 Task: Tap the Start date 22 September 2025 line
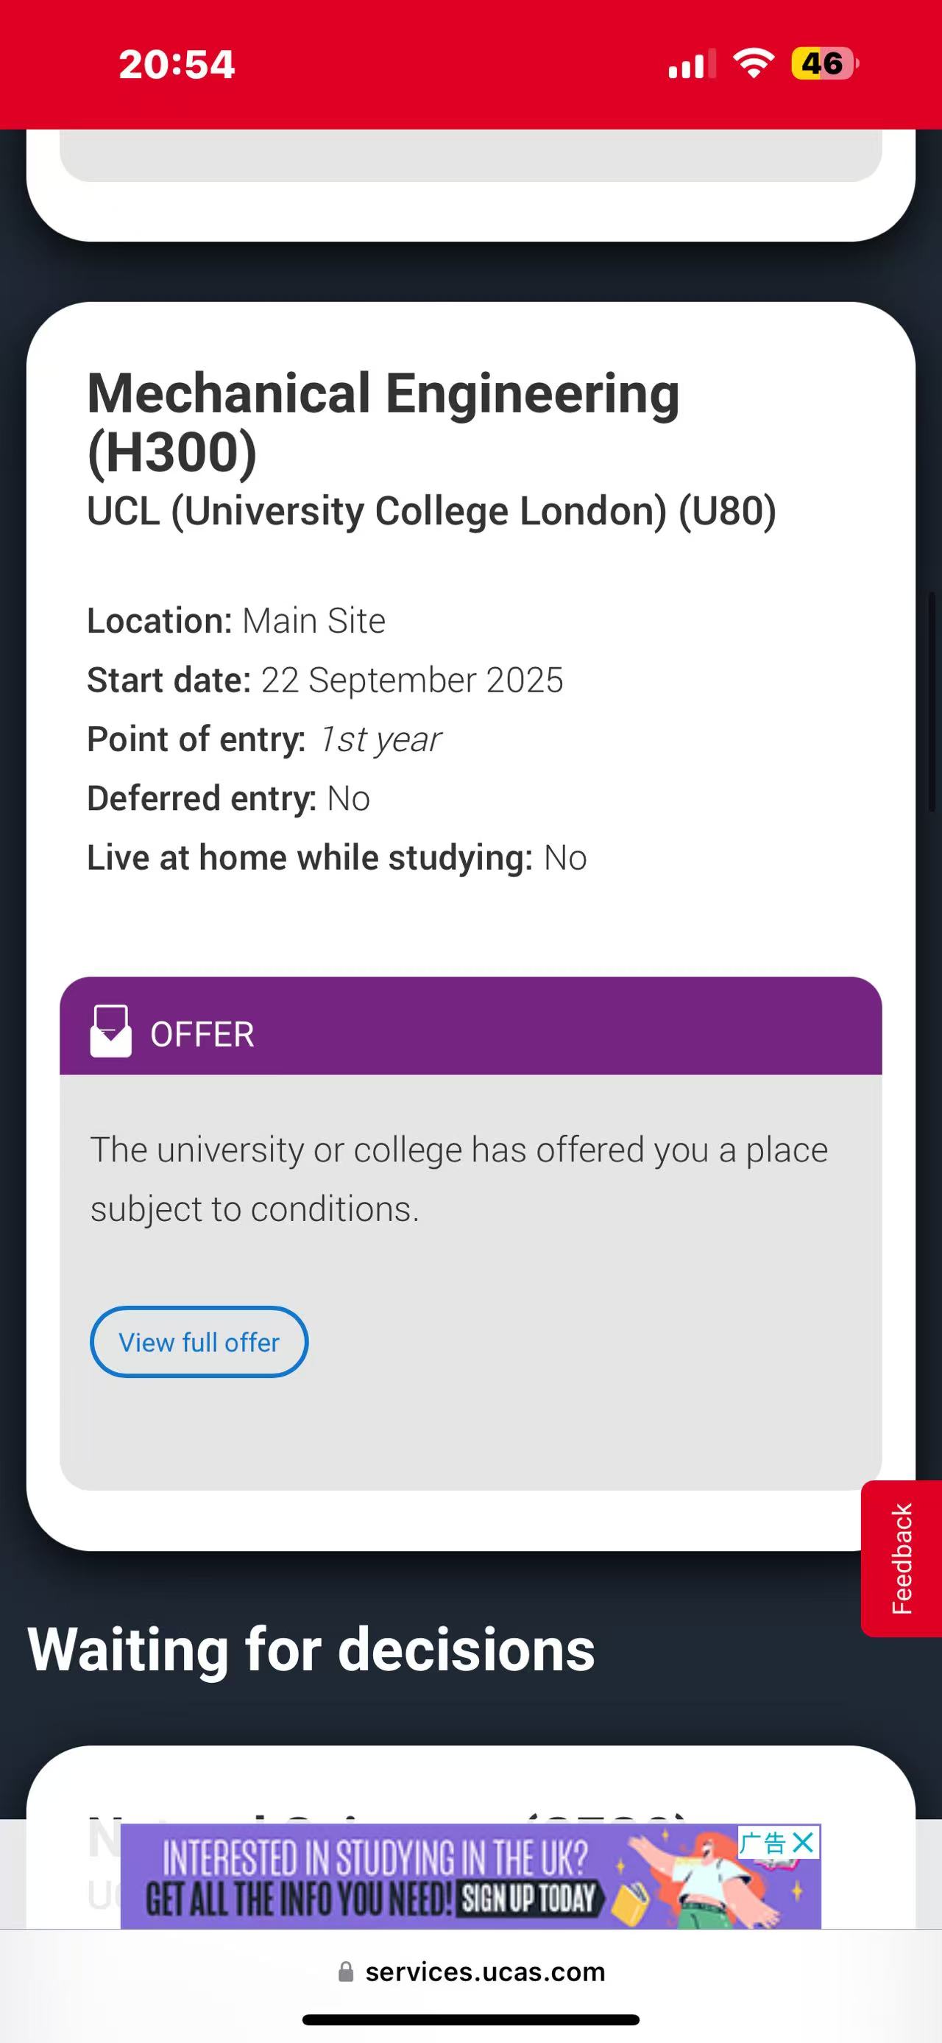tap(325, 680)
